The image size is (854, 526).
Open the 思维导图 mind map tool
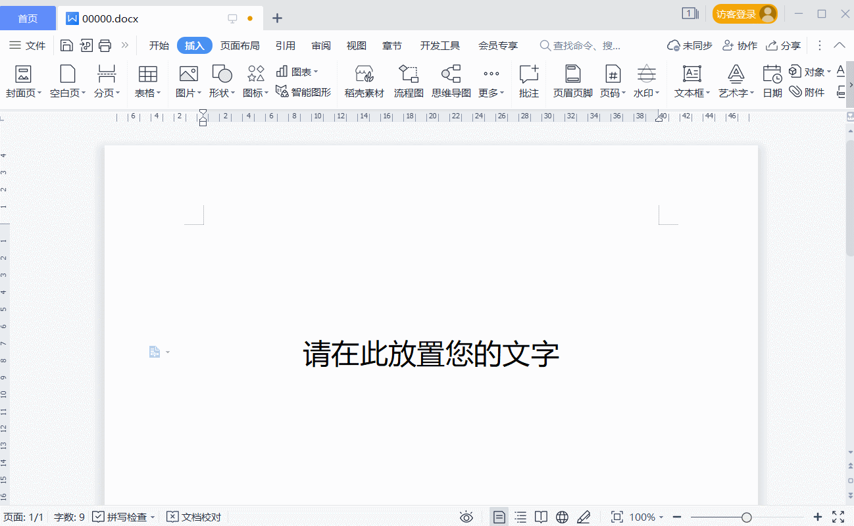point(451,74)
